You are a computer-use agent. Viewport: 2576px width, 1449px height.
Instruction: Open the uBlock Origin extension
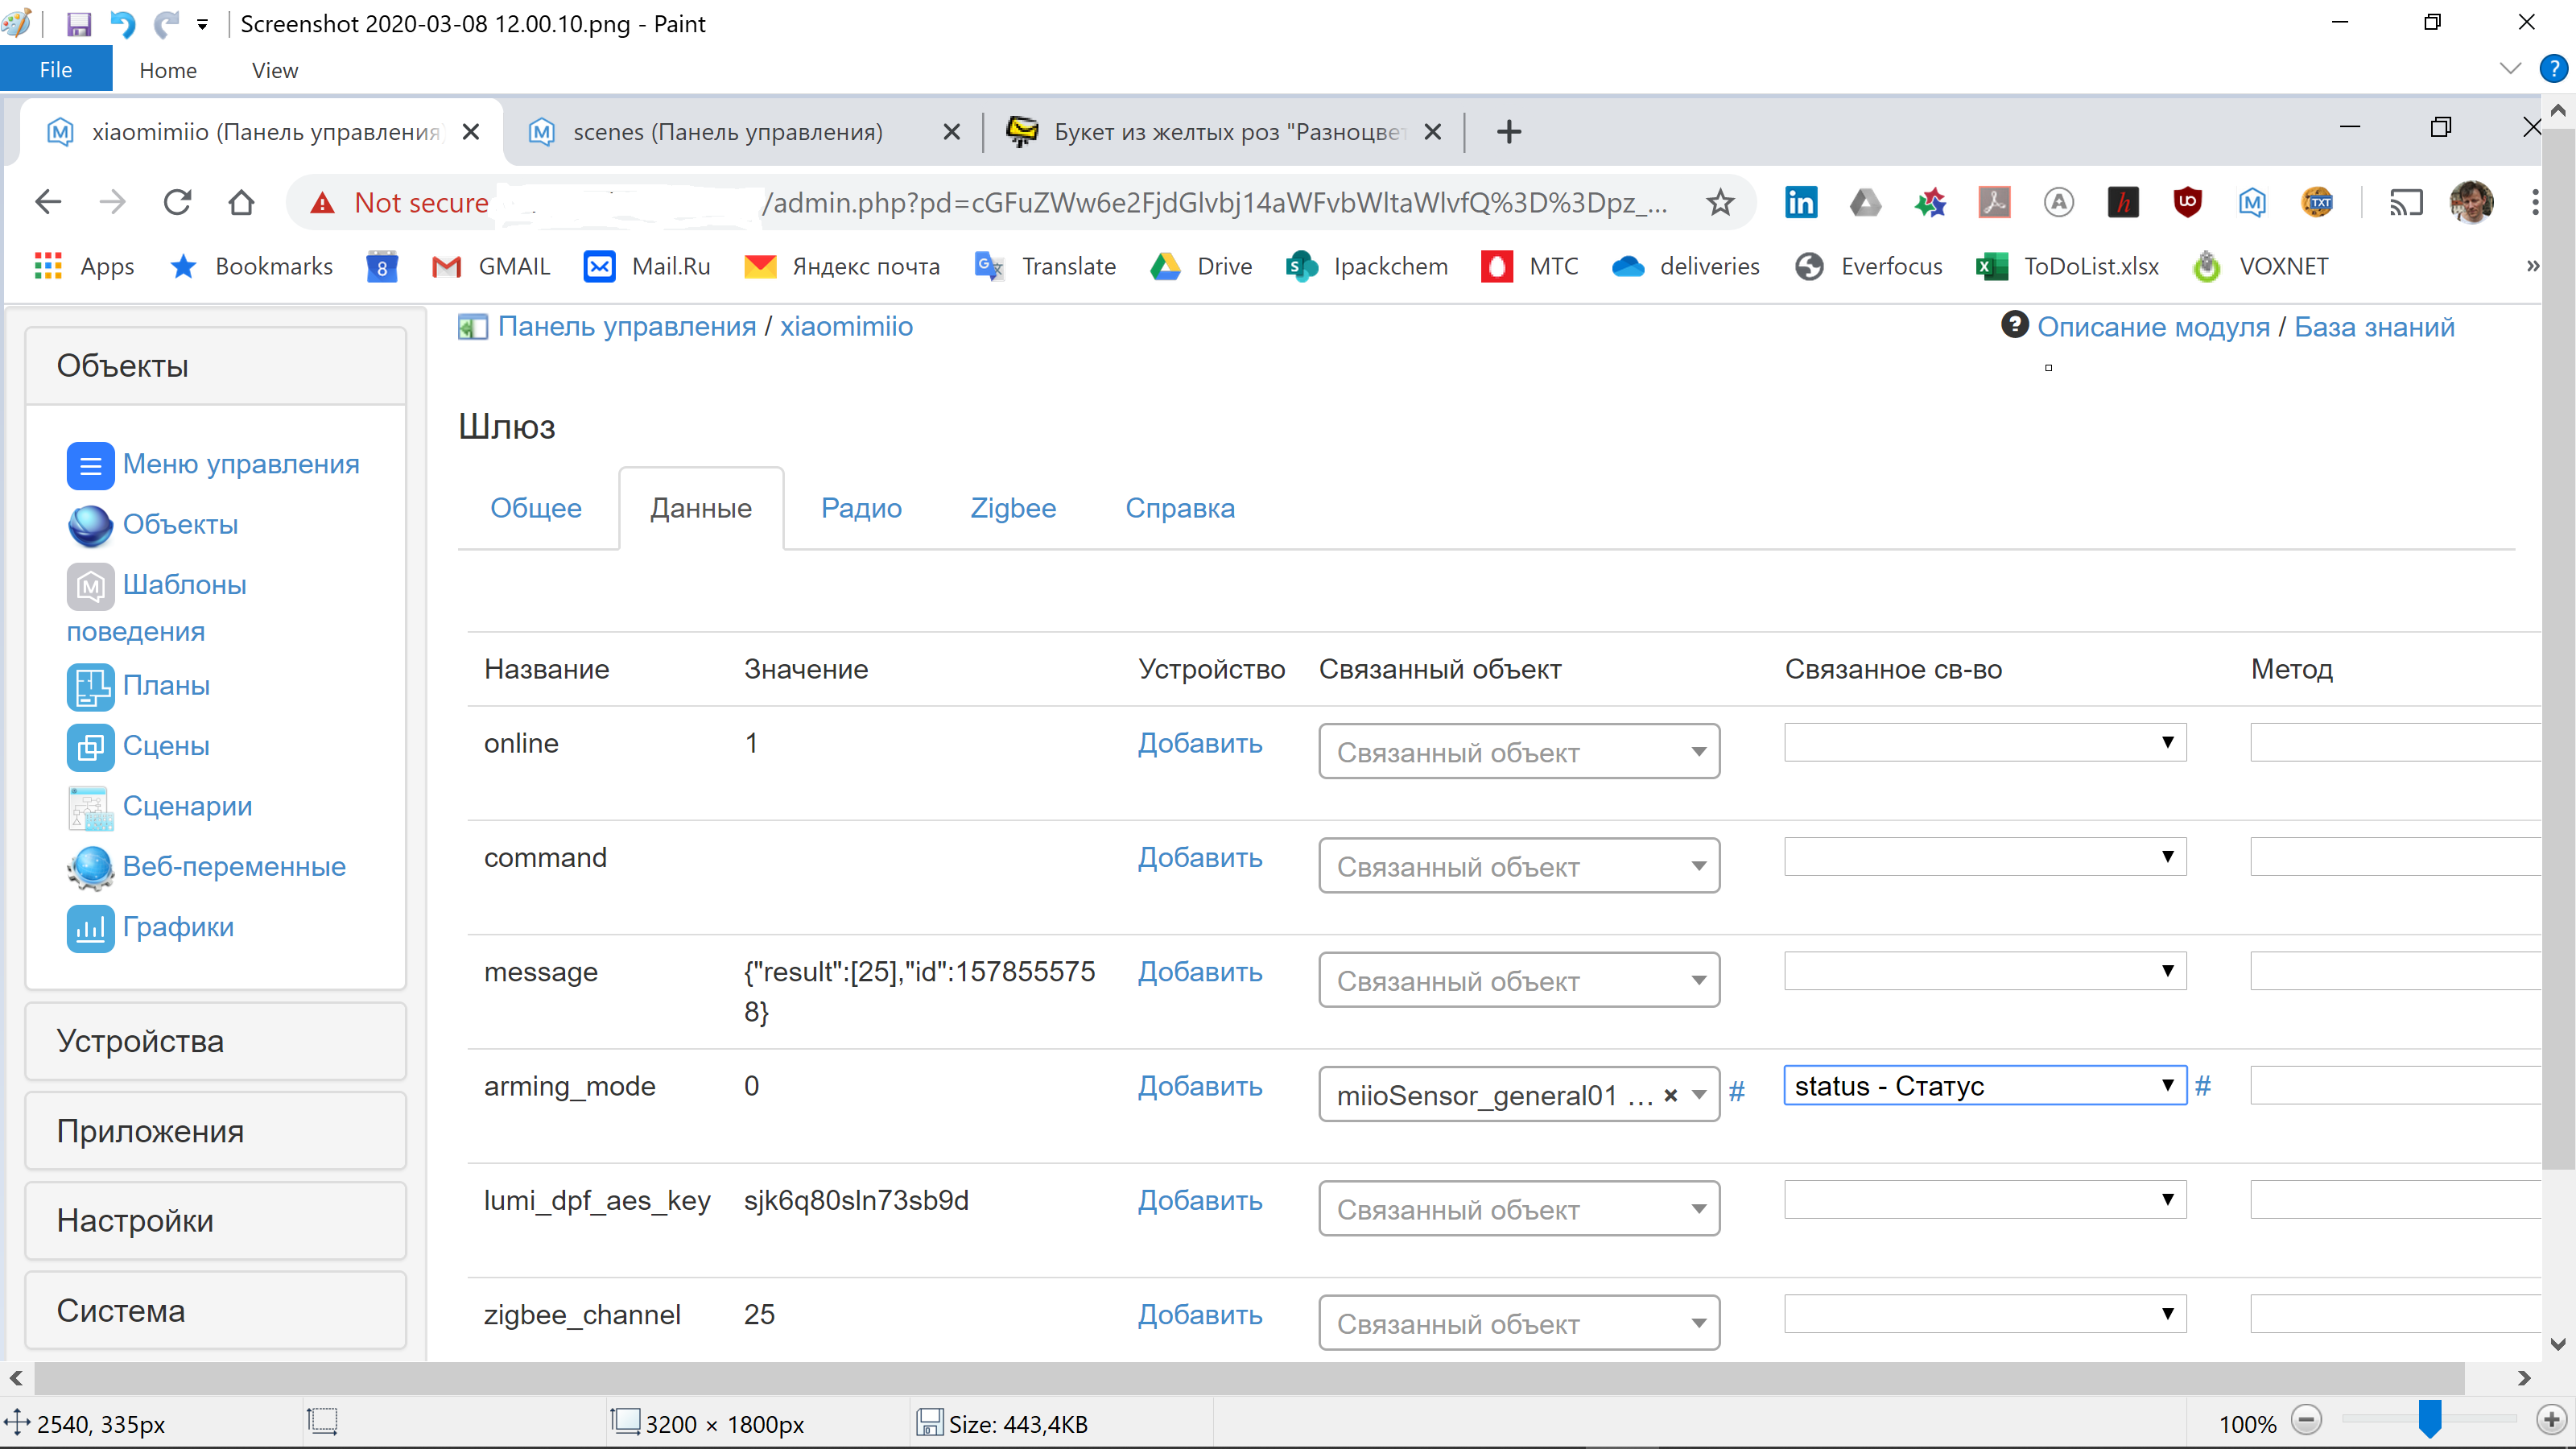coord(2188,202)
